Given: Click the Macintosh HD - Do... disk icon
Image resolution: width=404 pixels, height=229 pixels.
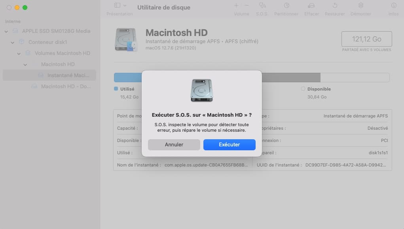Looking at the screenshot, I should [34, 86].
